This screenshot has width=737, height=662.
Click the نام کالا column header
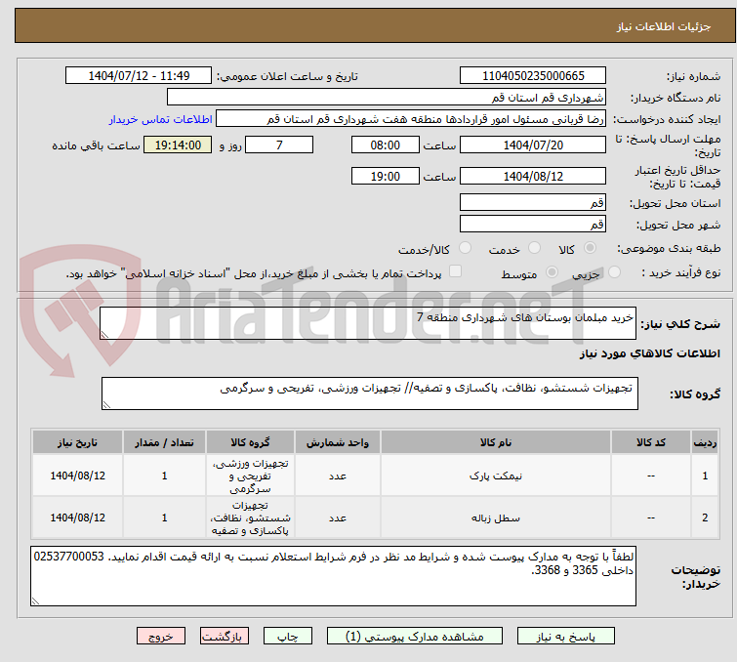(496, 442)
